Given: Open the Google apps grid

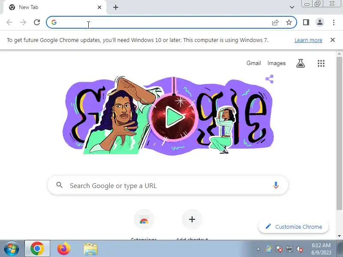Looking at the screenshot, I should 321,63.
